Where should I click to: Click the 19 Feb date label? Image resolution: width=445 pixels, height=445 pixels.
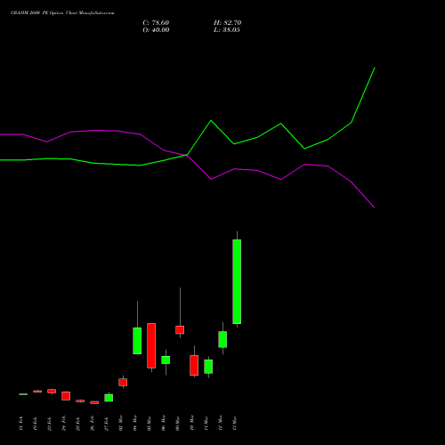pos(36,424)
